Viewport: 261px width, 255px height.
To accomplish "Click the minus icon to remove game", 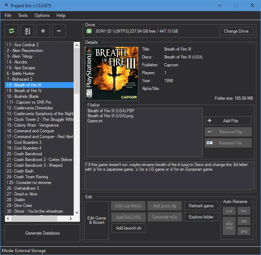I will 59,31.
